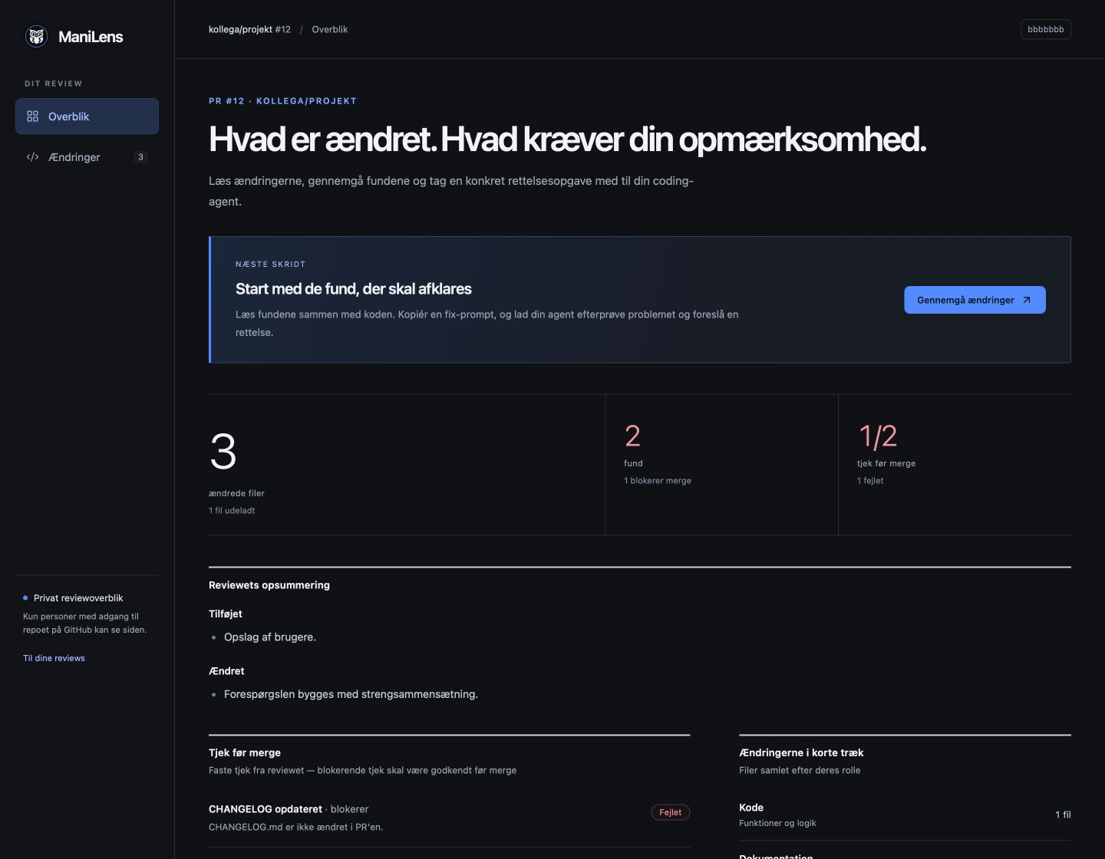
Task: Click the text '1 blokerer merge'
Action: (x=658, y=481)
